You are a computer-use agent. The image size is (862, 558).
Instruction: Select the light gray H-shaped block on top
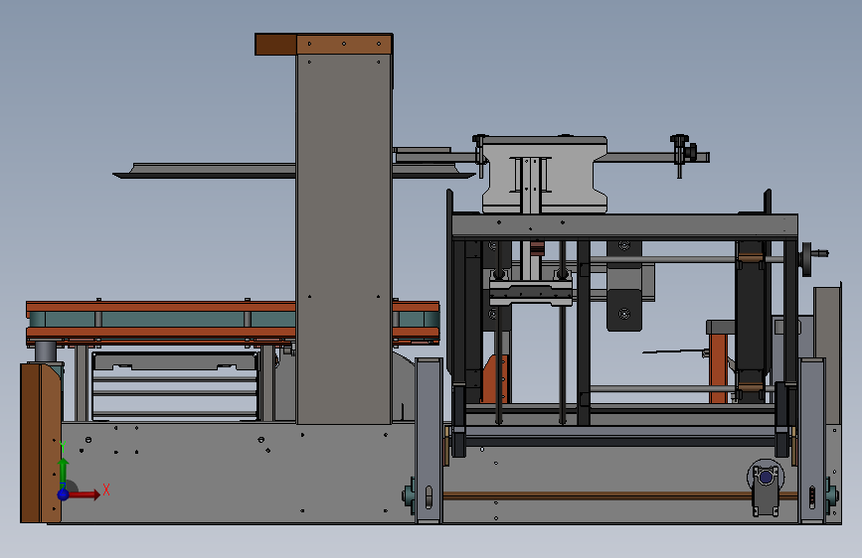click(544, 175)
